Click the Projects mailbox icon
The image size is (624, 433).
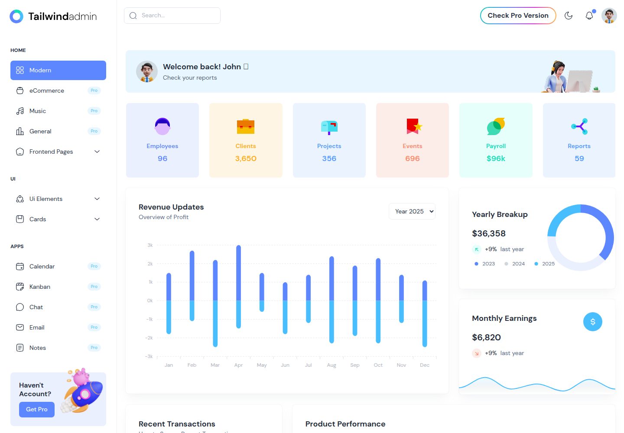pos(329,127)
